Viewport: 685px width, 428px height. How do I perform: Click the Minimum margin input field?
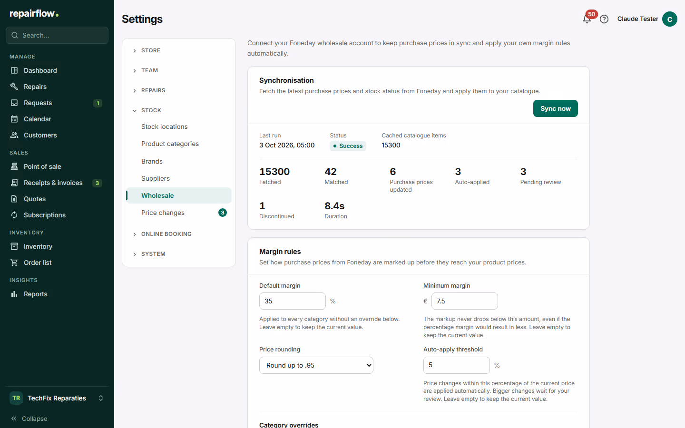pos(465,301)
